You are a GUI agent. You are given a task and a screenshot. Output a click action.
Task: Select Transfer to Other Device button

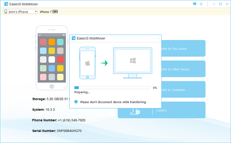[183, 69]
